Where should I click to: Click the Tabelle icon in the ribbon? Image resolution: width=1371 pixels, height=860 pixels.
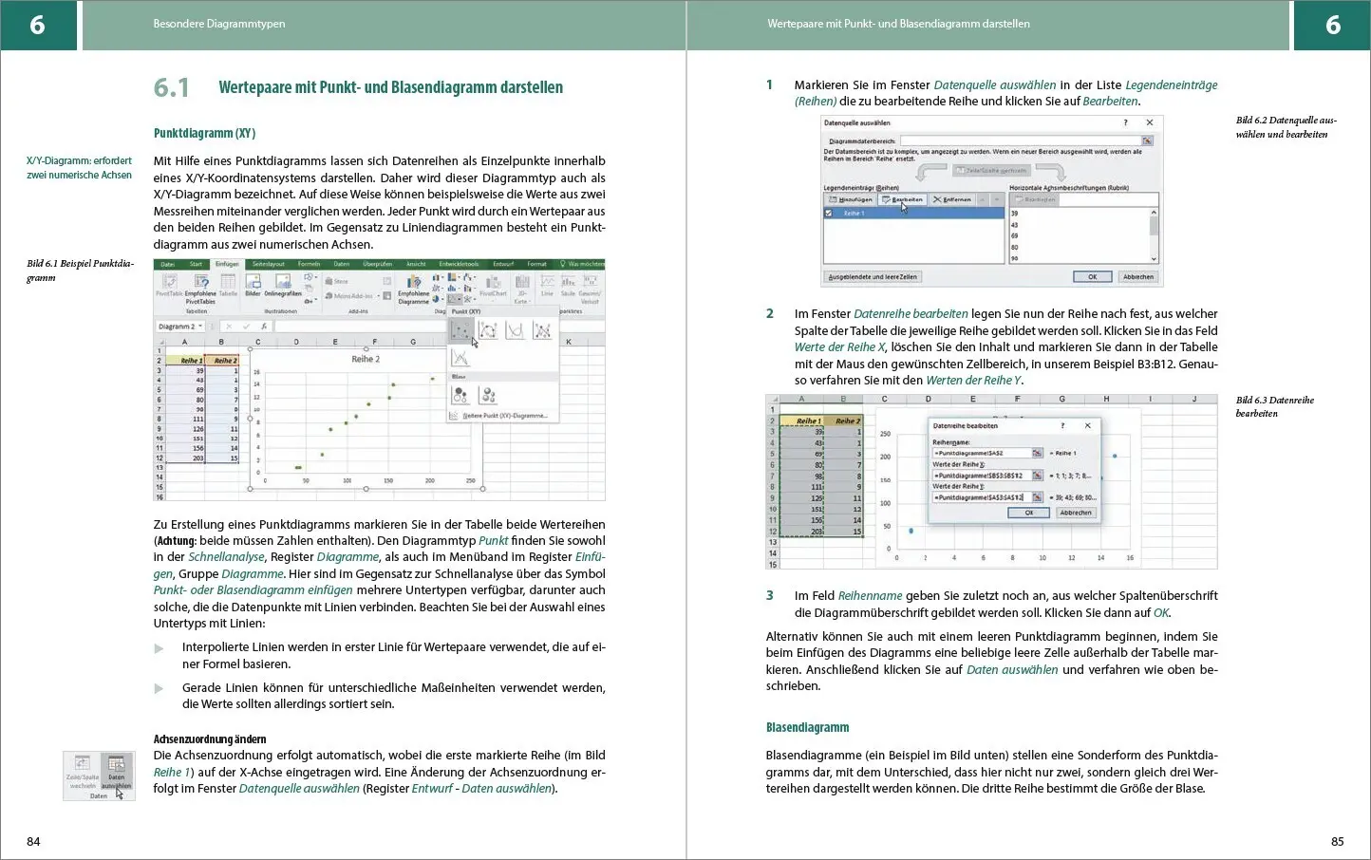(228, 282)
